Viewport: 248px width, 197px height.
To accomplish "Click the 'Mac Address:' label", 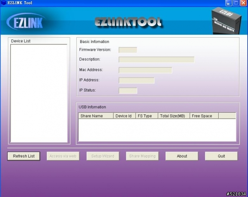I will (91, 70).
